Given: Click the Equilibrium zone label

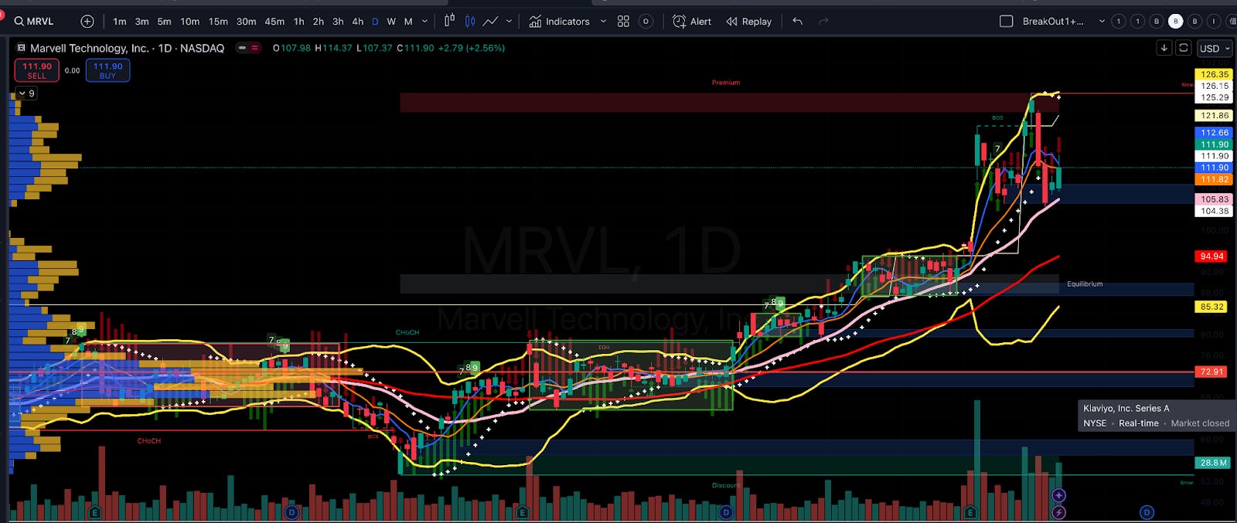Looking at the screenshot, I should (1085, 284).
